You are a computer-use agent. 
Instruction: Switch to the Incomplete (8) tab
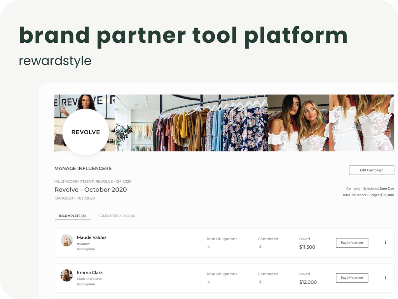72,216
